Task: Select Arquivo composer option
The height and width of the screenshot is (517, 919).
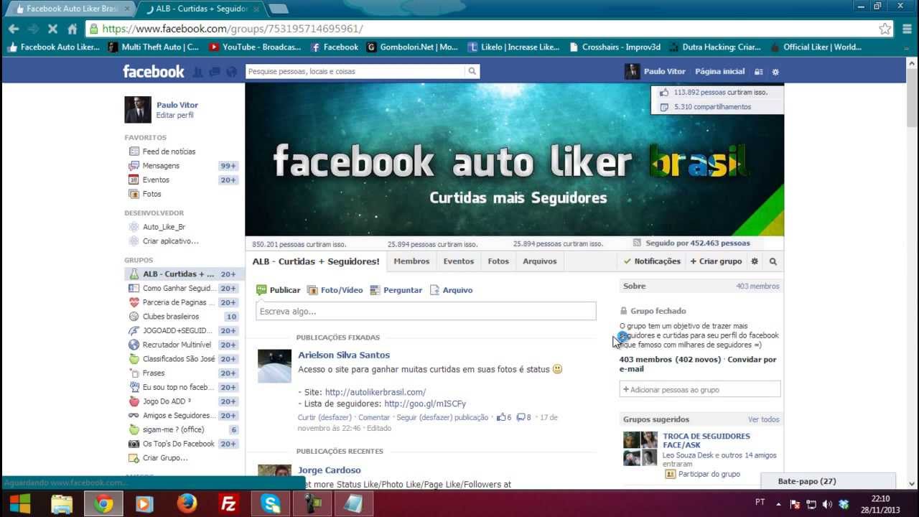Action: click(451, 290)
